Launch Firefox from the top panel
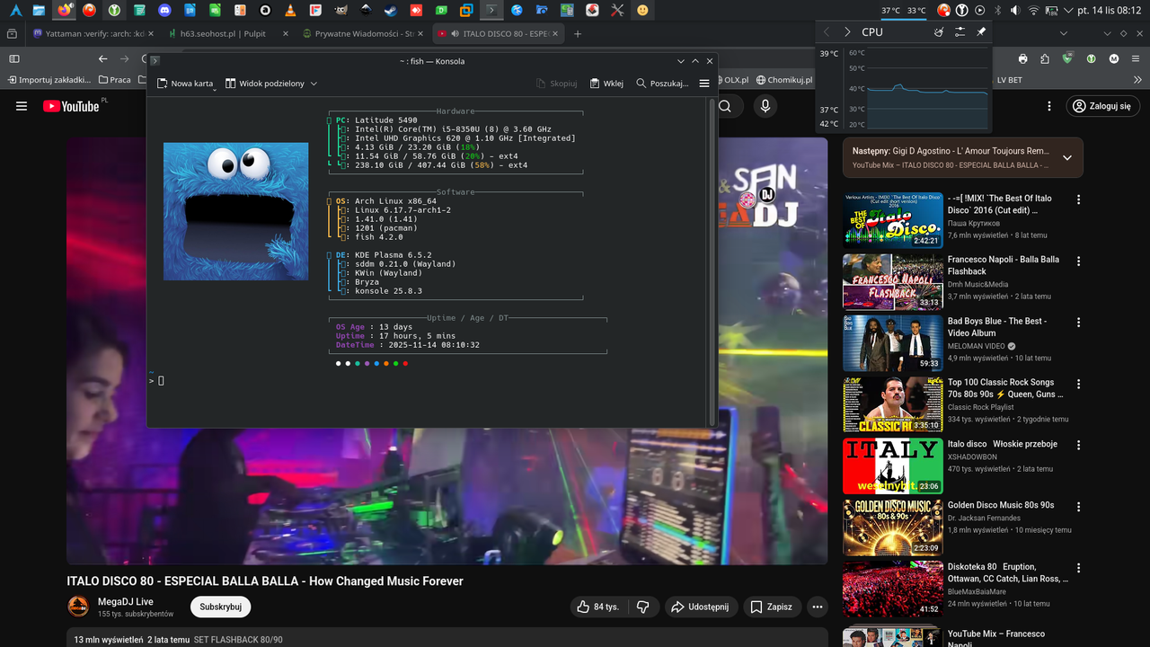This screenshot has height=647, width=1150. click(x=64, y=11)
